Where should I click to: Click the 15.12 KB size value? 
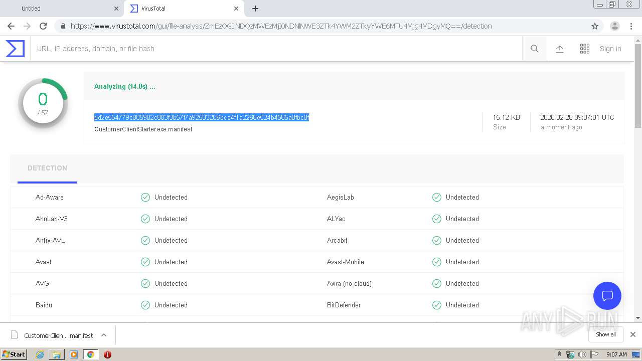(x=506, y=117)
